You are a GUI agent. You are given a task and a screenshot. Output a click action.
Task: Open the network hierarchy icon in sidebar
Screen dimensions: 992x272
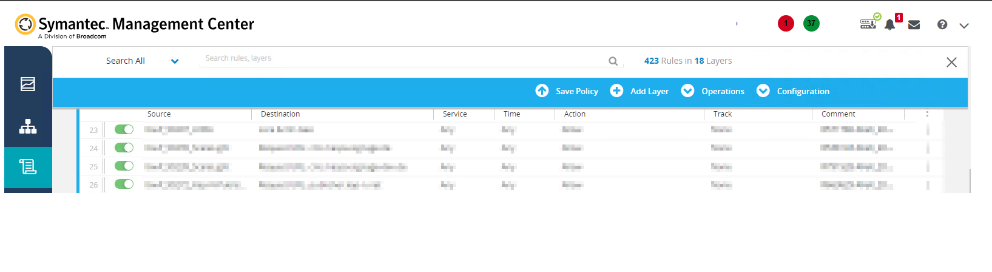click(28, 126)
